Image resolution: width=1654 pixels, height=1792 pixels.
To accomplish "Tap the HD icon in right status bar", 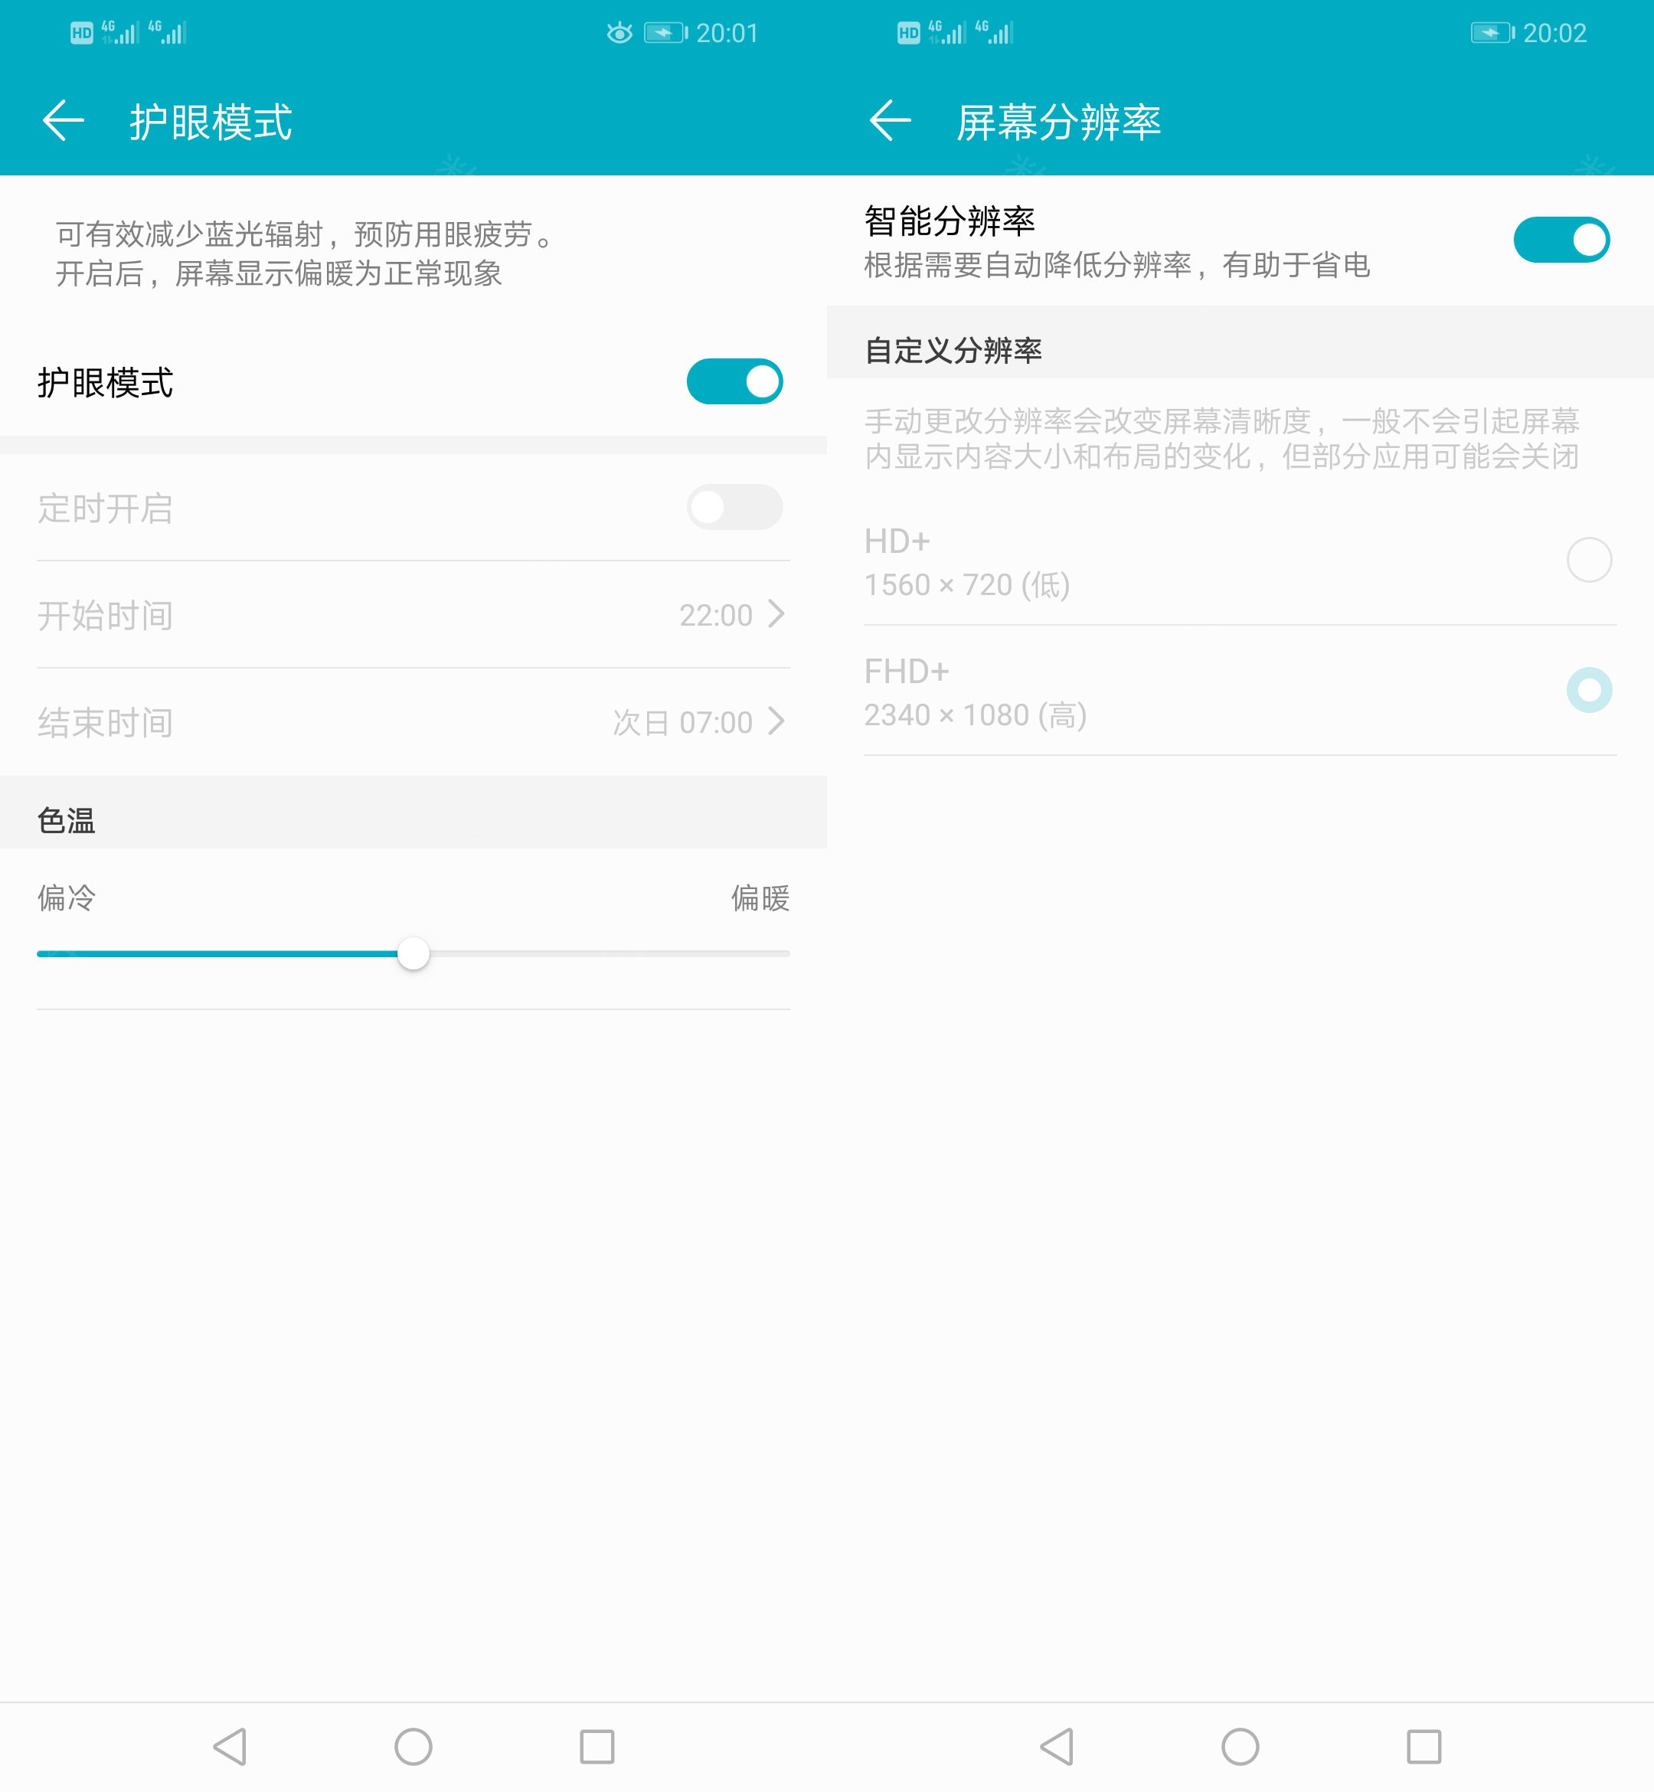I will tap(908, 33).
